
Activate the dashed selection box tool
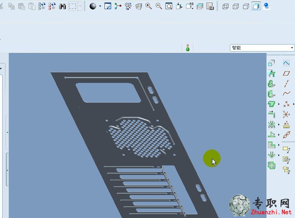[73, 6]
